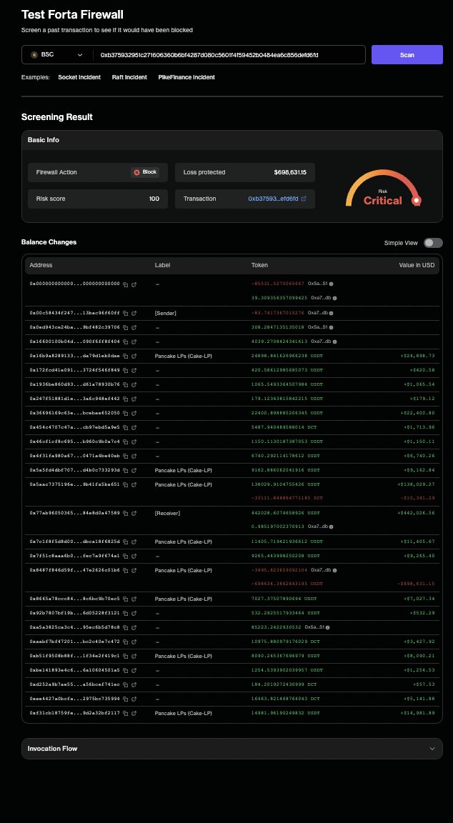Click the Scan button
Image resolution: width=453 pixels, height=823 pixels.
click(x=407, y=54)
